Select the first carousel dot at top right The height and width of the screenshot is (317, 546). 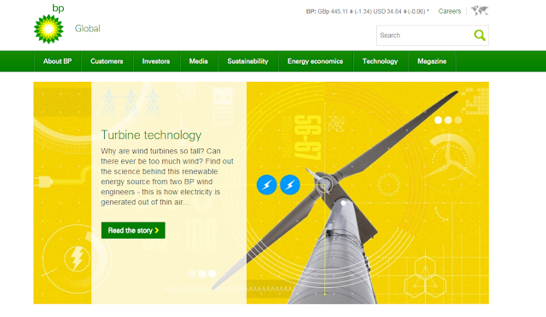tap(439, 120)
